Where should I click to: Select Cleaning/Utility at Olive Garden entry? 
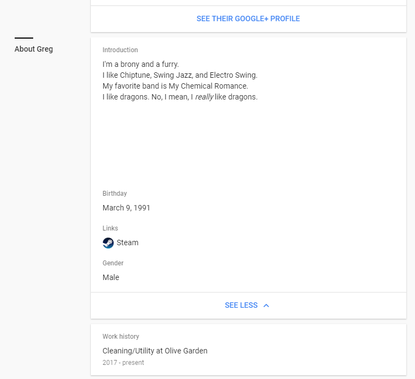155,351
